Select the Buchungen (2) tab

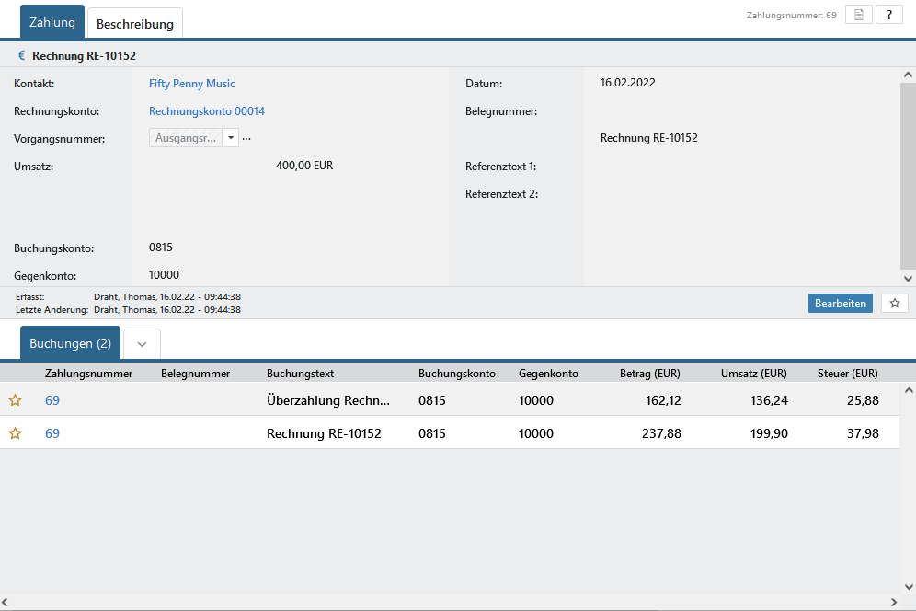71,343
